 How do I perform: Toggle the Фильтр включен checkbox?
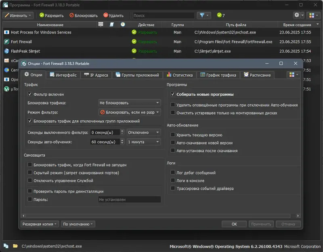point(30,94)
